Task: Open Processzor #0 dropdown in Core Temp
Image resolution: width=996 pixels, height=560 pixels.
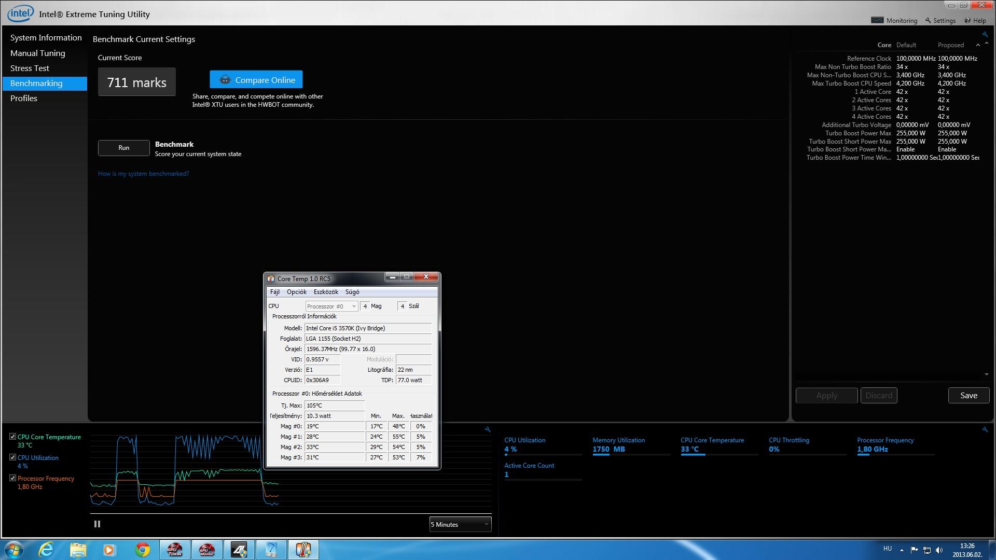Action: [331, 306]
